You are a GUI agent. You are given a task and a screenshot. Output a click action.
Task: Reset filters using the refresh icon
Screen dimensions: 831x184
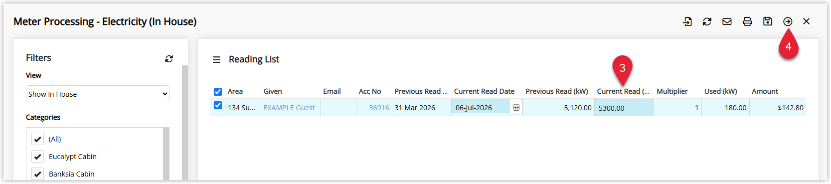click(x=169, y=59)
